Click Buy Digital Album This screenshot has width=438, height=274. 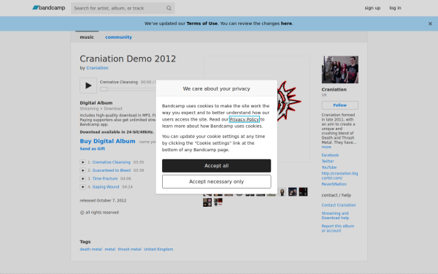pyautogui.click(x=107, y=141)
